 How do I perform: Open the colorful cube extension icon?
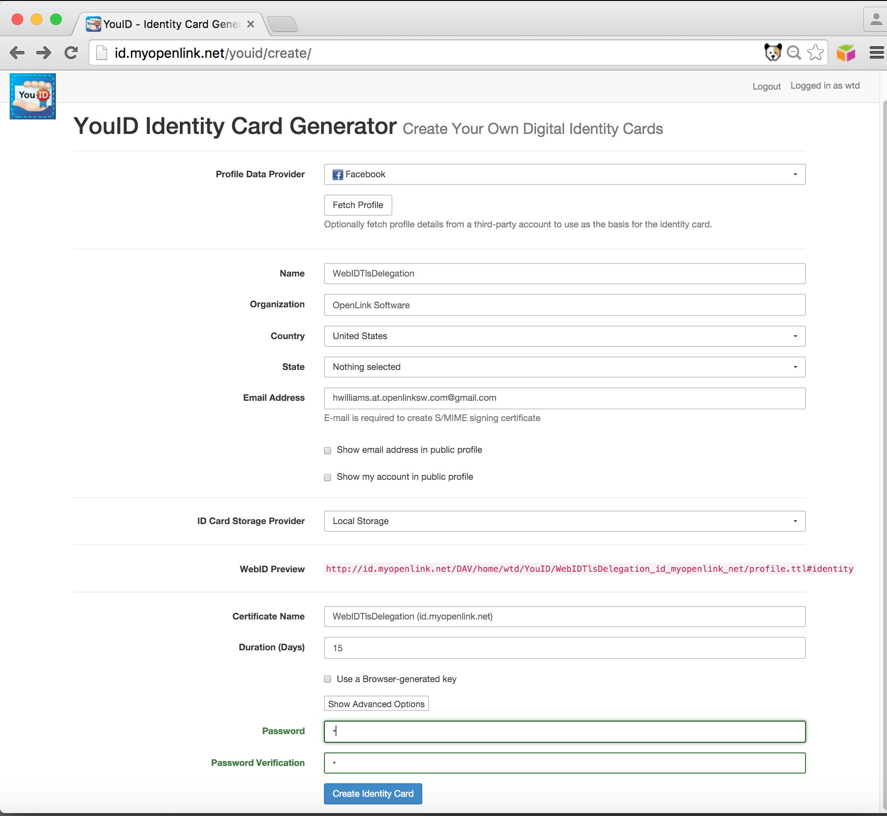point(846,53)
